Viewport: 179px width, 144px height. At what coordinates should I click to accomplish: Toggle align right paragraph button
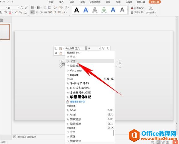(x=41, y=12)
